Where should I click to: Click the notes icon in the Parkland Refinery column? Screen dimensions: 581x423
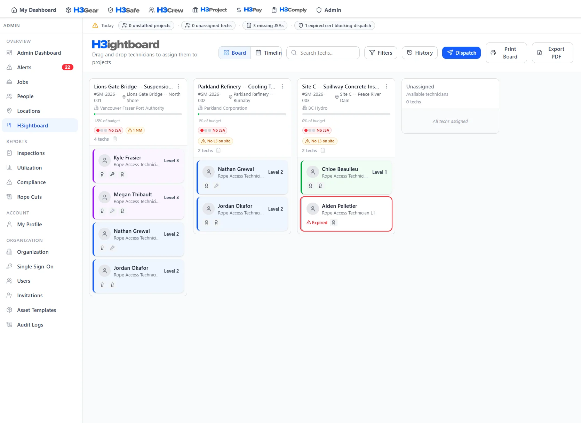coord(218,150)
